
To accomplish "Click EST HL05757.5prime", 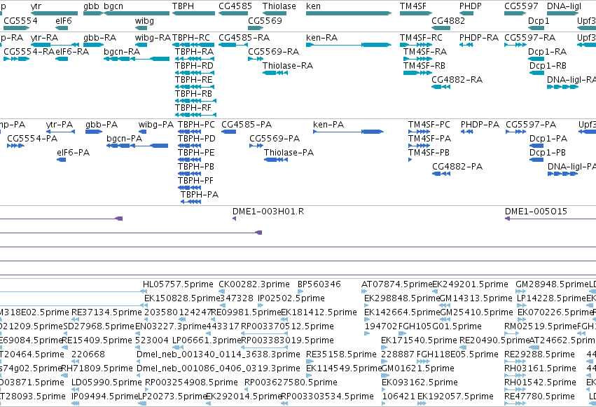I will [179, 284].
